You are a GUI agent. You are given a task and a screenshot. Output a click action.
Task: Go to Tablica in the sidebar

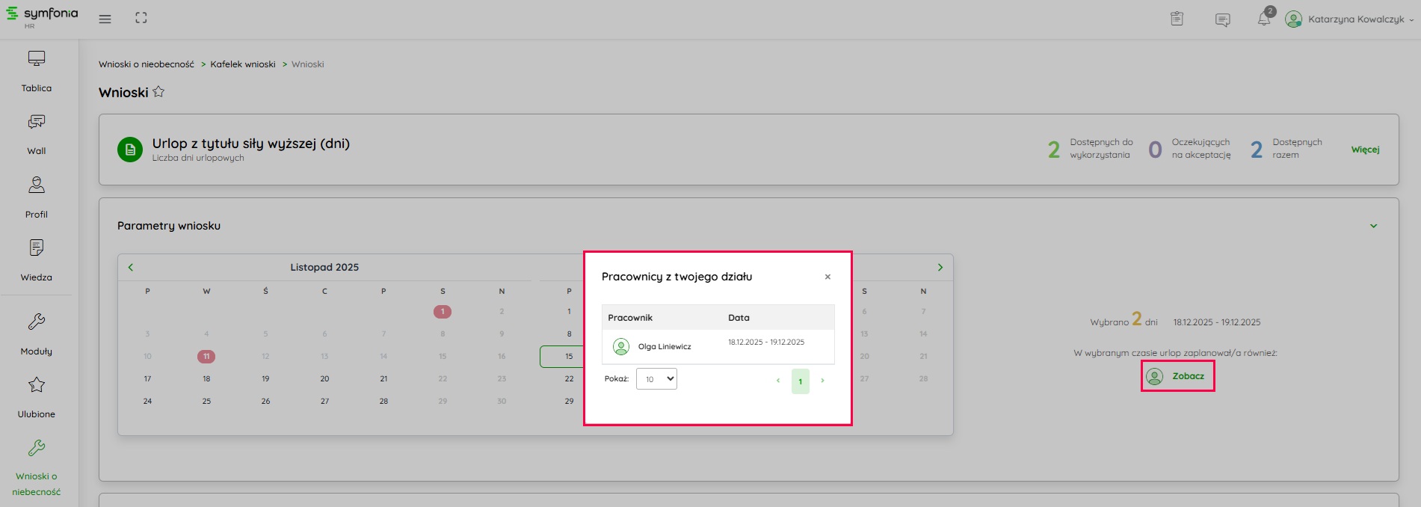pos(36,72)
